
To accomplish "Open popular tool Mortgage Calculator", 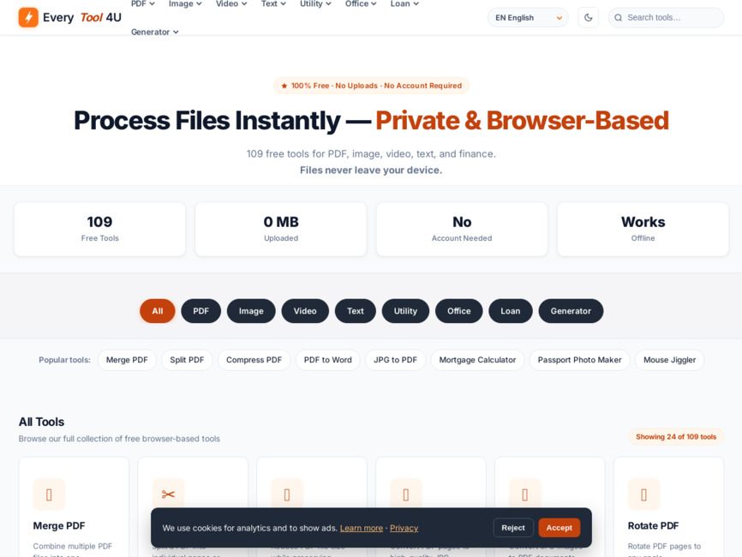I will [477, 360].
